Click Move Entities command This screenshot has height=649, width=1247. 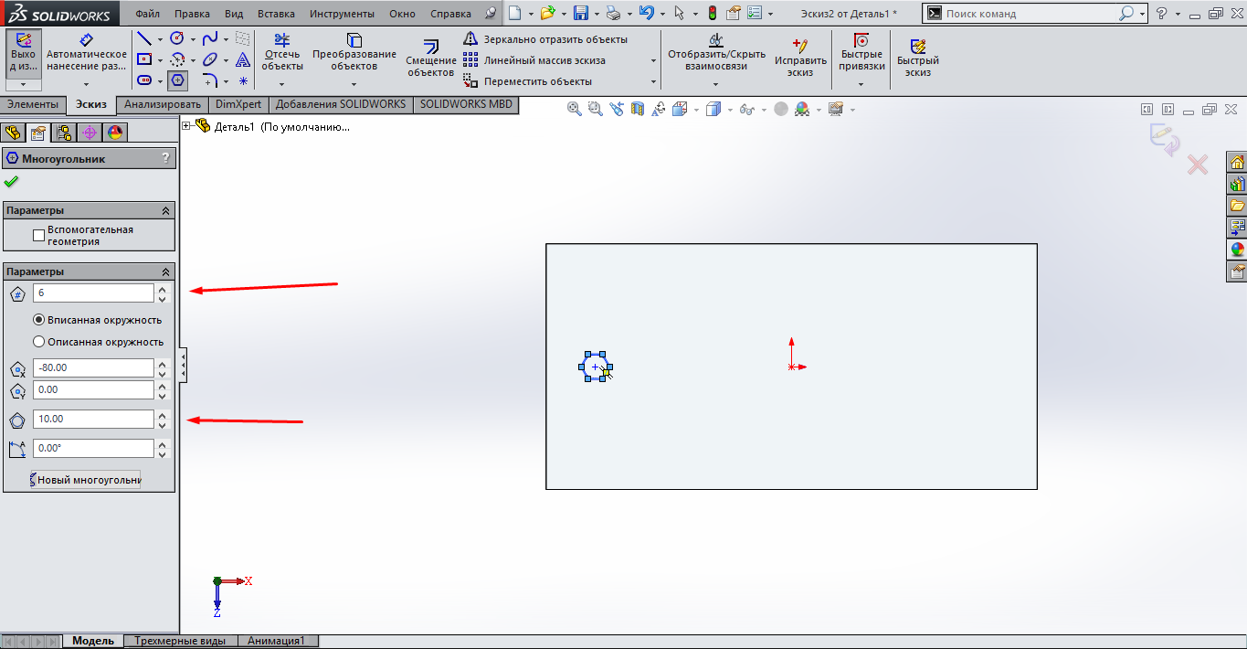coord(528,81)
